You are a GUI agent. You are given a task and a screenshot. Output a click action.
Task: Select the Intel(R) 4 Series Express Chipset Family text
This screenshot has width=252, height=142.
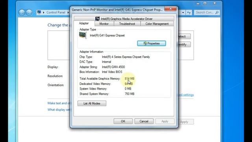126,57
